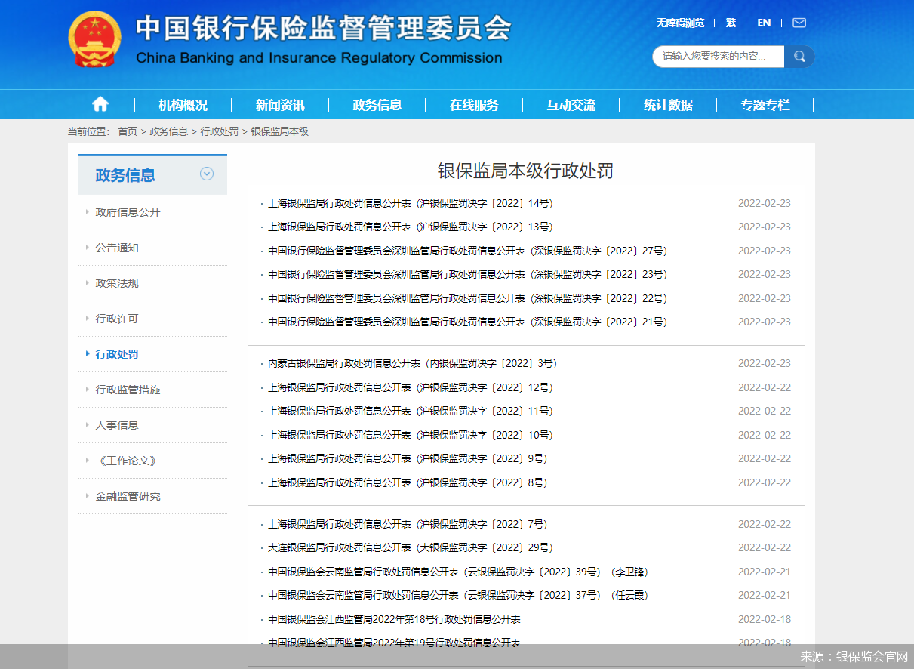Collapse the 政务信息 sidebar chevron
Image resolution: width=914 pixels, height=669 pixels.
tap(207, 174)
